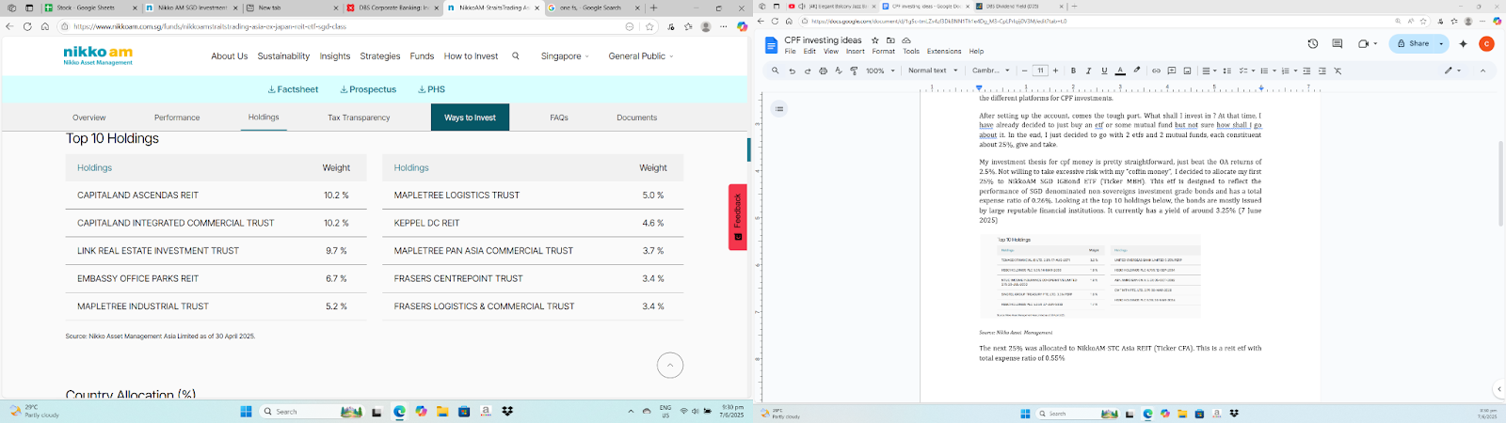
Task: Insert a link from the Docs toolbar
Action: [1156, 70]
